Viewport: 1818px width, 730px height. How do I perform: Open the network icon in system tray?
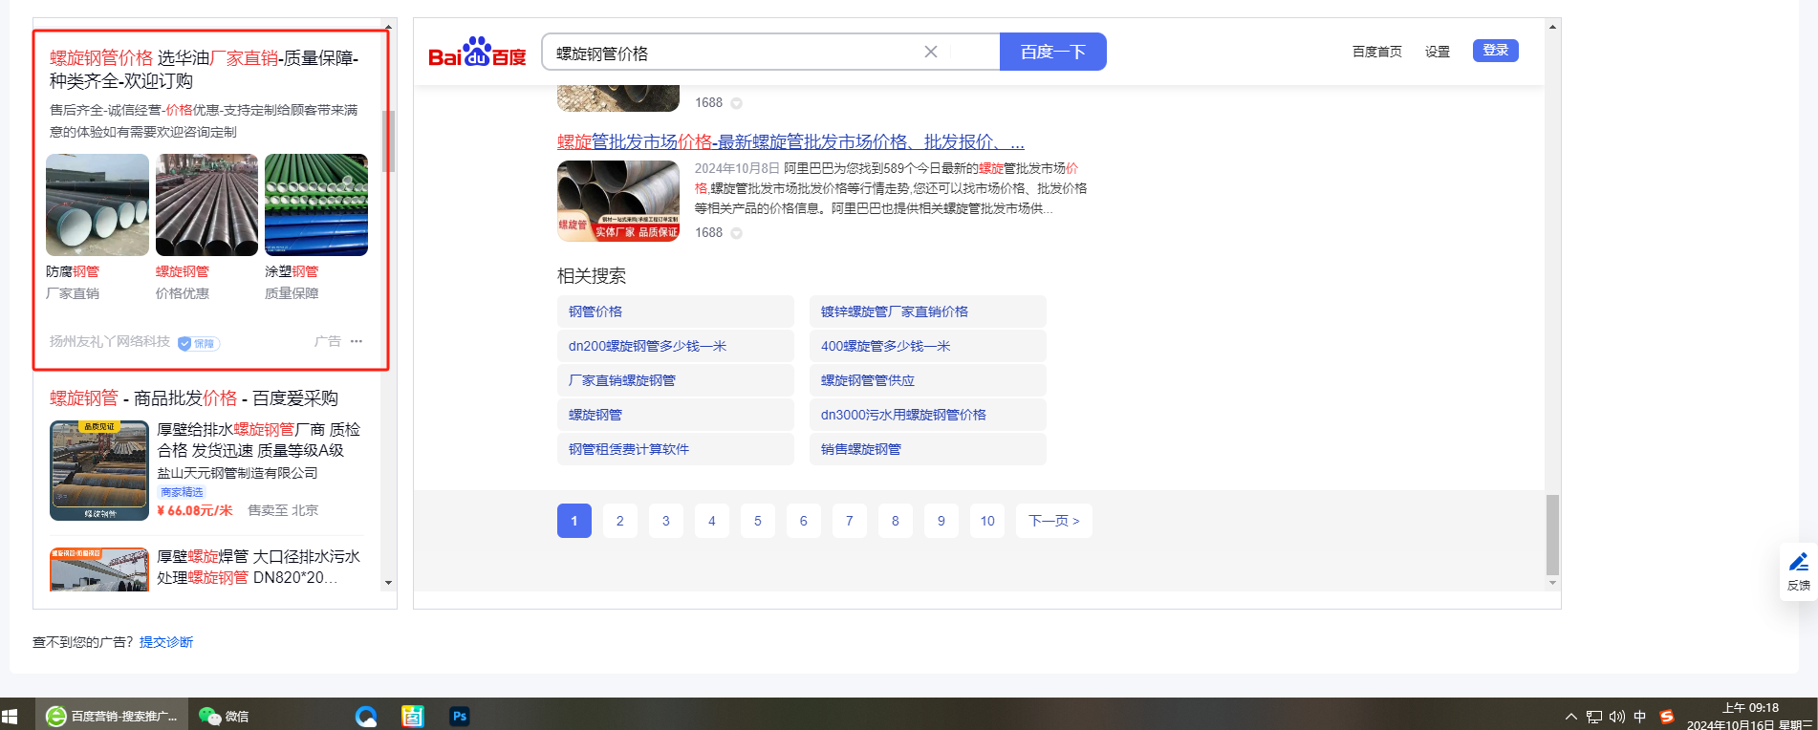tap(1594, 717)
